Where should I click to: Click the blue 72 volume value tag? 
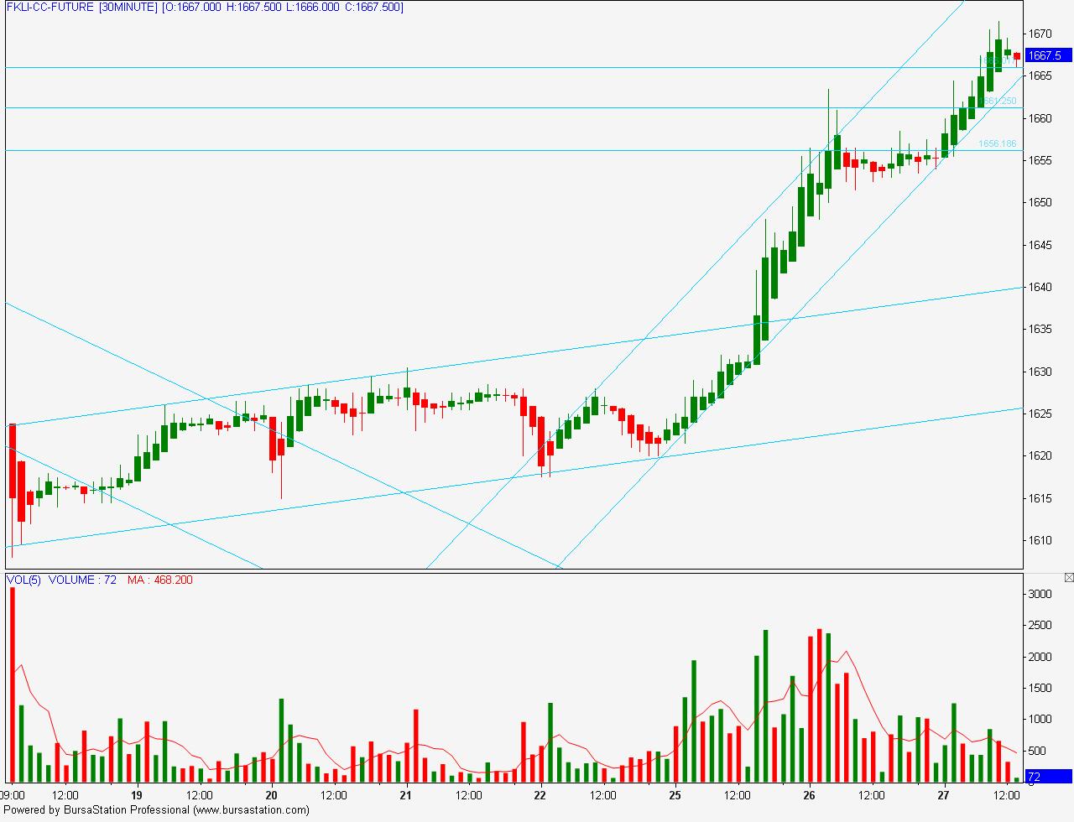[1045, 777]
